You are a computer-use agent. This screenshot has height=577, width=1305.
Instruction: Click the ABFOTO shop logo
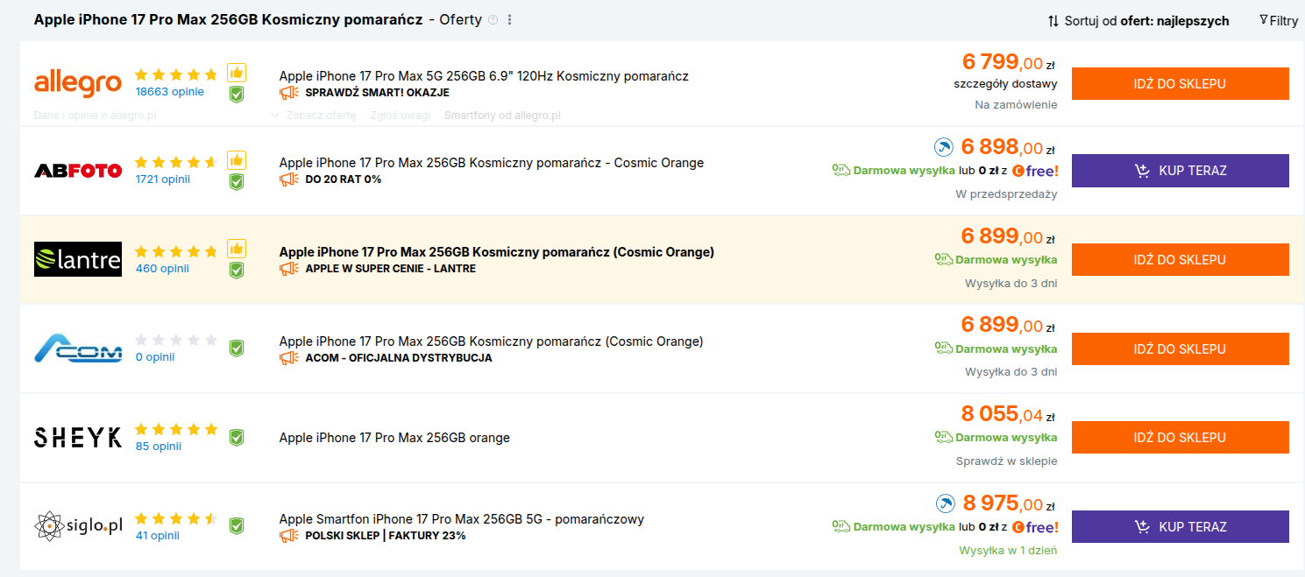(x=78, y=171)
